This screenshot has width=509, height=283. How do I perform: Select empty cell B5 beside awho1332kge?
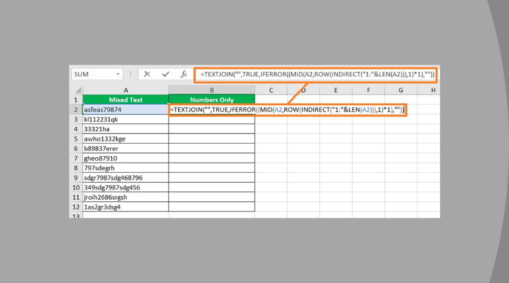click(x=212, y=139)
